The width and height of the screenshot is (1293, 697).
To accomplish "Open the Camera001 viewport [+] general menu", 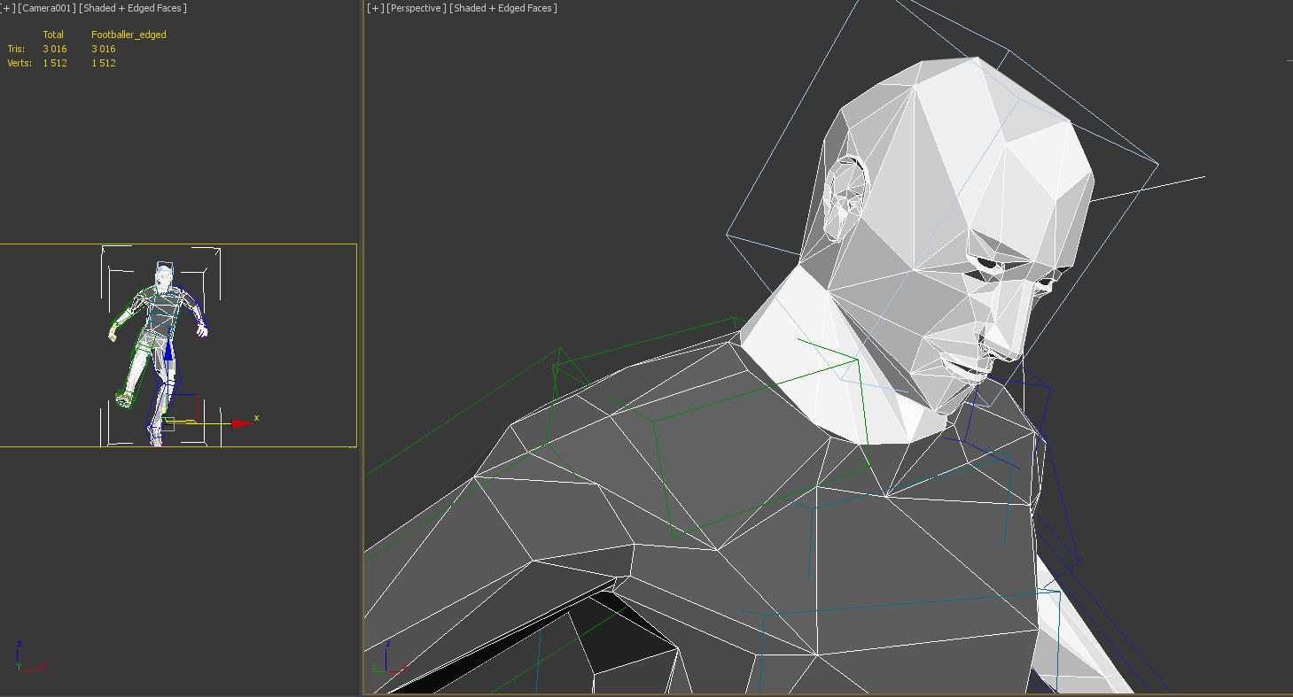I will click(7, 8).
